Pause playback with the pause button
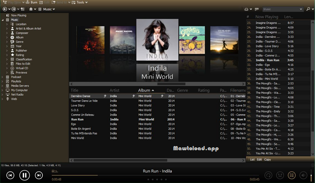The image size is (315, 183). click(x=24, y=175)
